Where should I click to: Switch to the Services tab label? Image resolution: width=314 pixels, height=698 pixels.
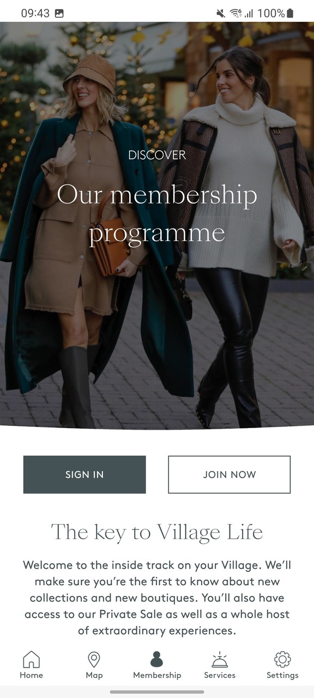220,675
